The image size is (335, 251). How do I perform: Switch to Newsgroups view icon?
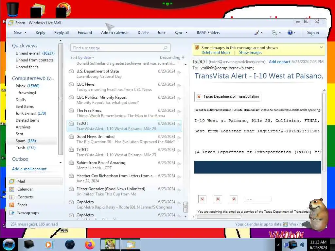(12, 213)
